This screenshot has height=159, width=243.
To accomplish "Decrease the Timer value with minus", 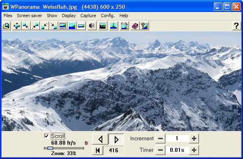I will coord(160,150).
